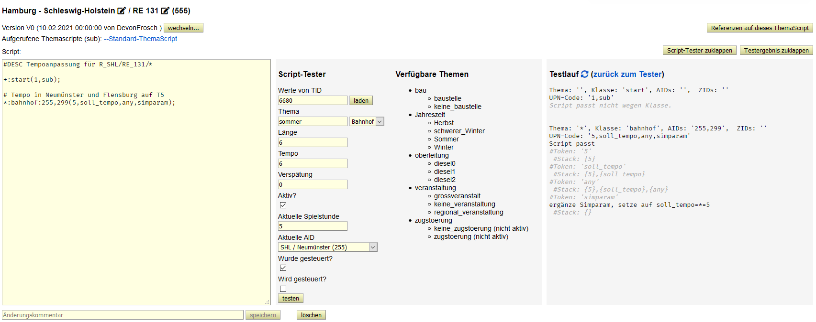Click edit icon next to RE 131
This screenshot has height=322, width=816.
pyautogui.click(x=165, y=11)
